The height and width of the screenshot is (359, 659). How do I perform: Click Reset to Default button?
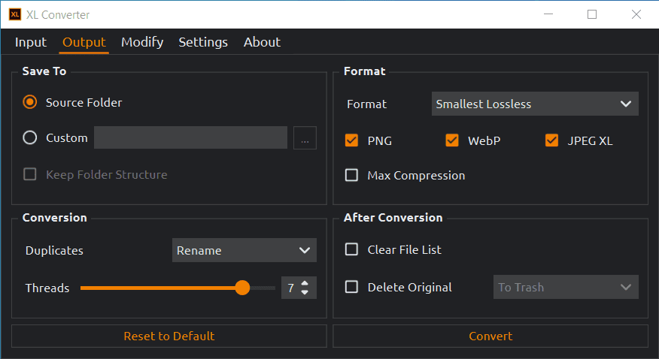pos(169,336)
